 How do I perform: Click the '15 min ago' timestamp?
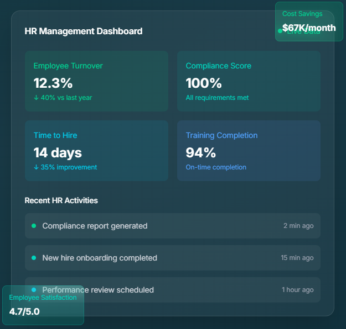[297, 258]
